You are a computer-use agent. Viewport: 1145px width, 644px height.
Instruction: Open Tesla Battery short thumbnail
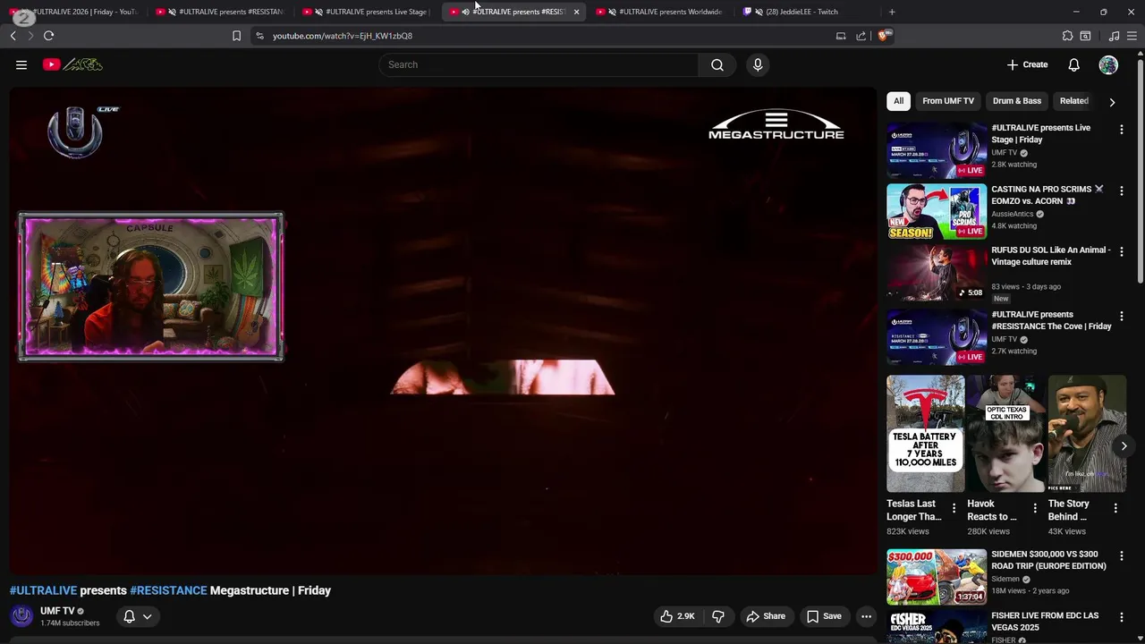coord(925,434)
